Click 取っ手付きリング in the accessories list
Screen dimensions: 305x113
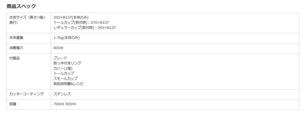point(67,63)
